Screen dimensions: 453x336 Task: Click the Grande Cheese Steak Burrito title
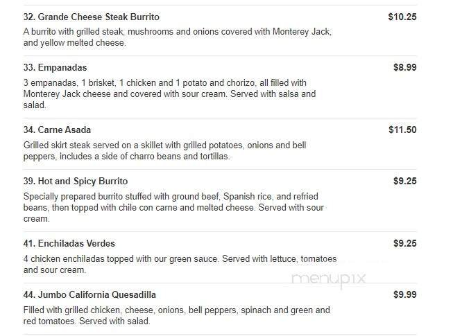coord(90,16)
